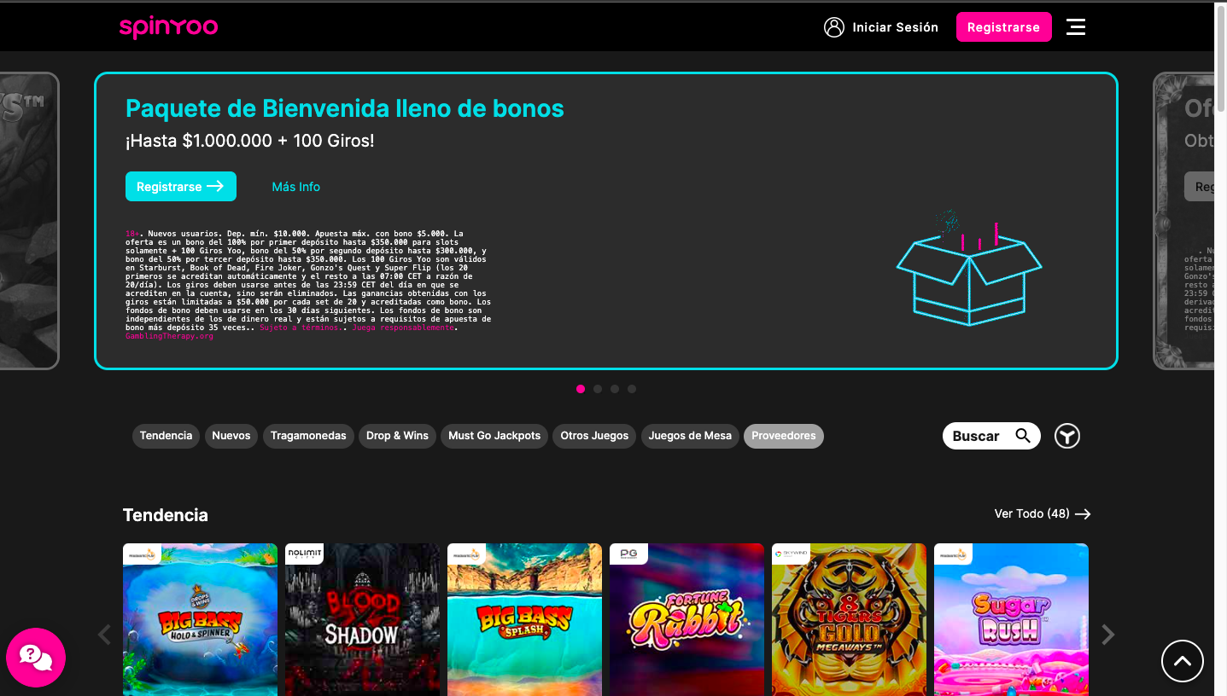Image resolution: width=1227 pixels, height=696 pixels.
Task: Click Iniciar Sesión
Action: pyautogui.click(x=895, y=27)
